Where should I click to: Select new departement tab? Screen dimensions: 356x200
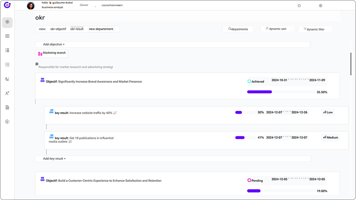pos(101,29)
